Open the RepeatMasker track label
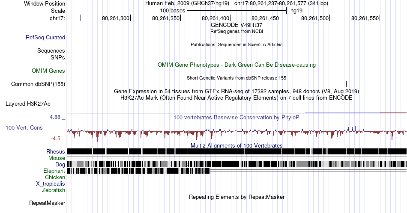The width and height of the screenshot is (407, 213). (47, 203)
